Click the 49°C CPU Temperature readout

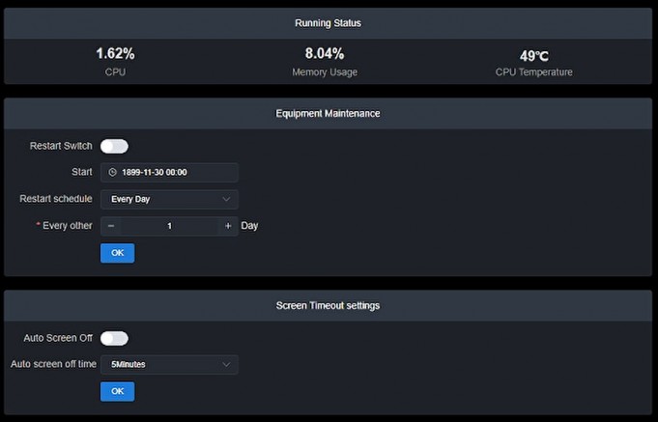533,55
